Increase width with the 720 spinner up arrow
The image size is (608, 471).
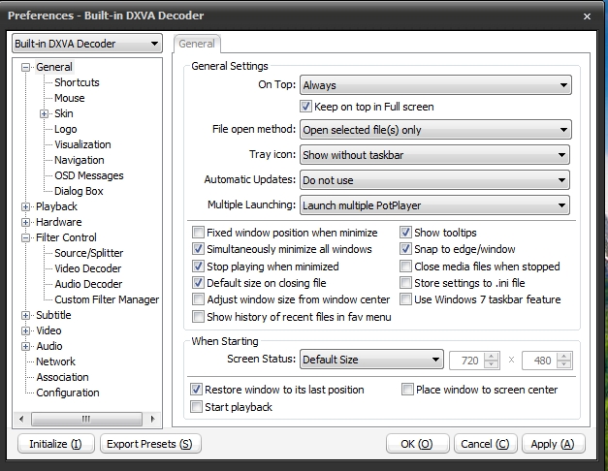[492, 357]
